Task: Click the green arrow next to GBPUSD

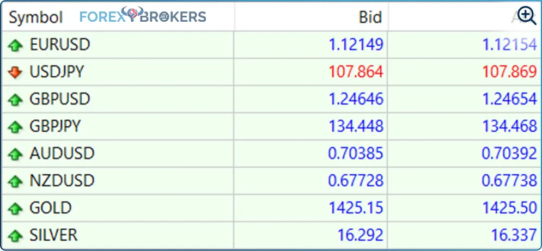Action: click(15, 100)
